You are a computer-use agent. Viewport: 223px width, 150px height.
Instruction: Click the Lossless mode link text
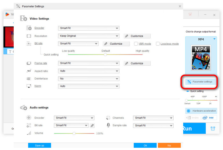pyautogui.click(x=169, y=44)
